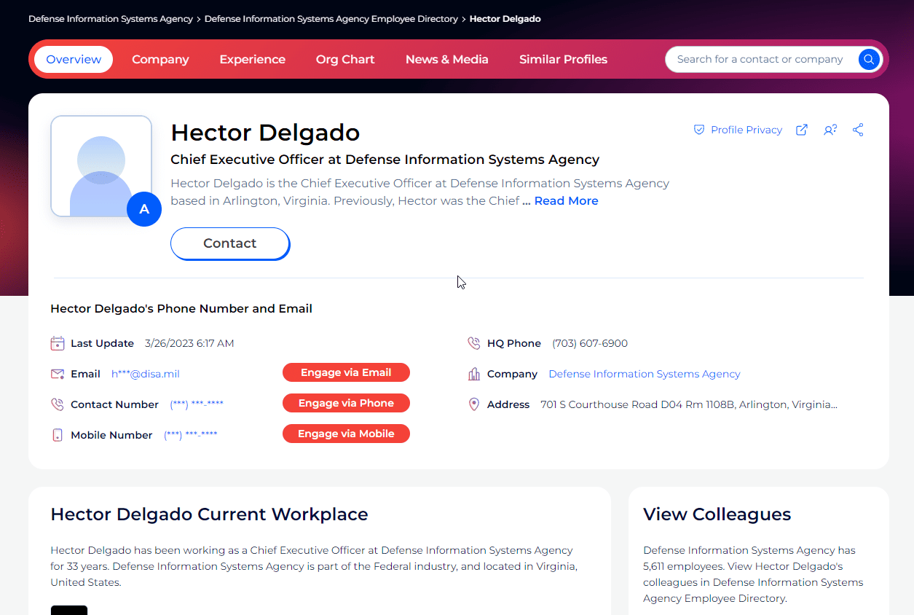Image resolution: width=914 pixels, height=615 pixels.
Task: Open the News & Media tab
Action: (447, 60)
